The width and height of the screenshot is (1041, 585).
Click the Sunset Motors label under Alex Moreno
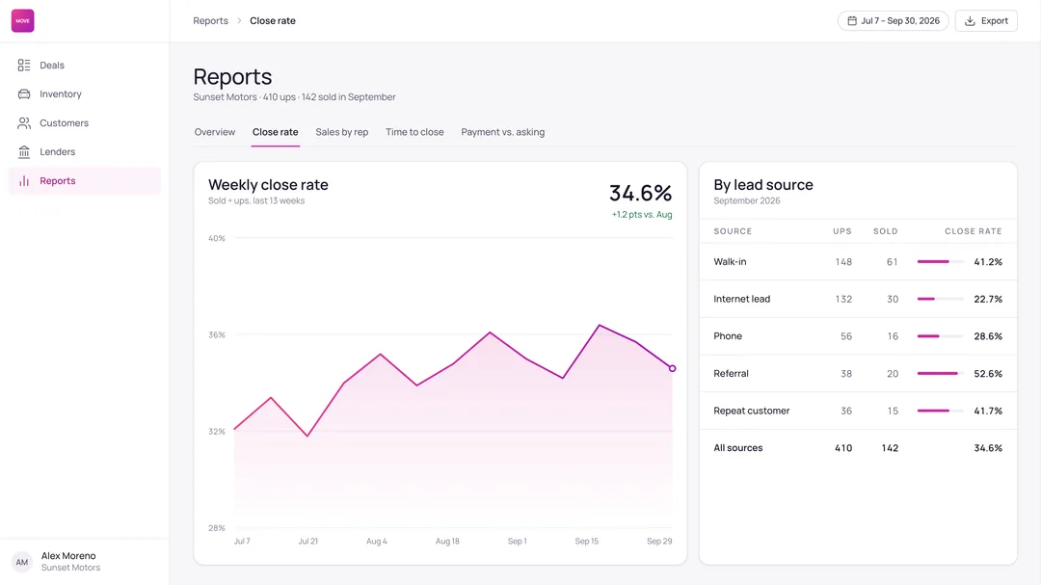(70, 568)
